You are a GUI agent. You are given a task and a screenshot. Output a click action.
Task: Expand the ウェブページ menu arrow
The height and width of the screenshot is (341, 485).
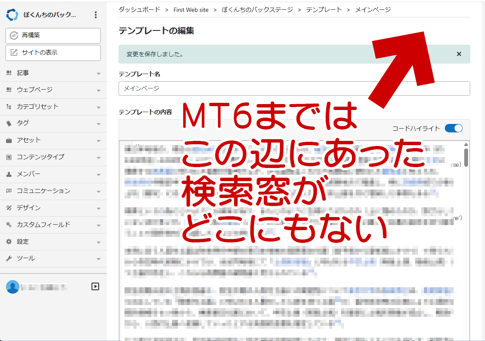(x=99, y=91)
